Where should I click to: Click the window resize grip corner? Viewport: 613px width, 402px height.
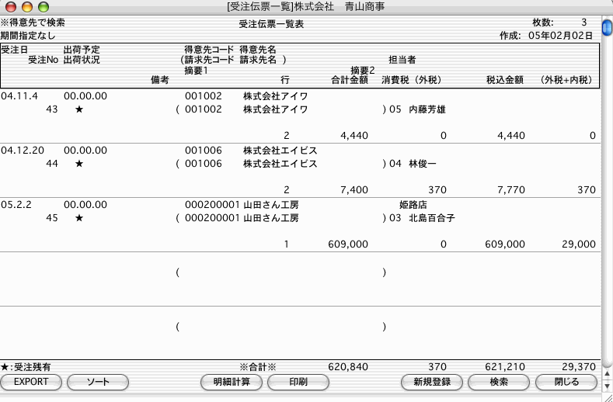(x=607, y=396)
